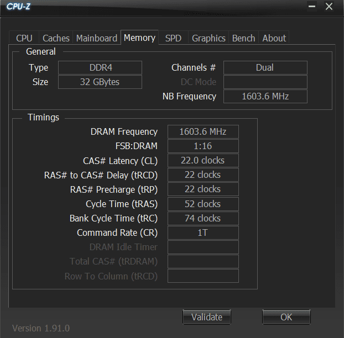
Task: Open the Caches tab
Action: [x=56, y=38]
